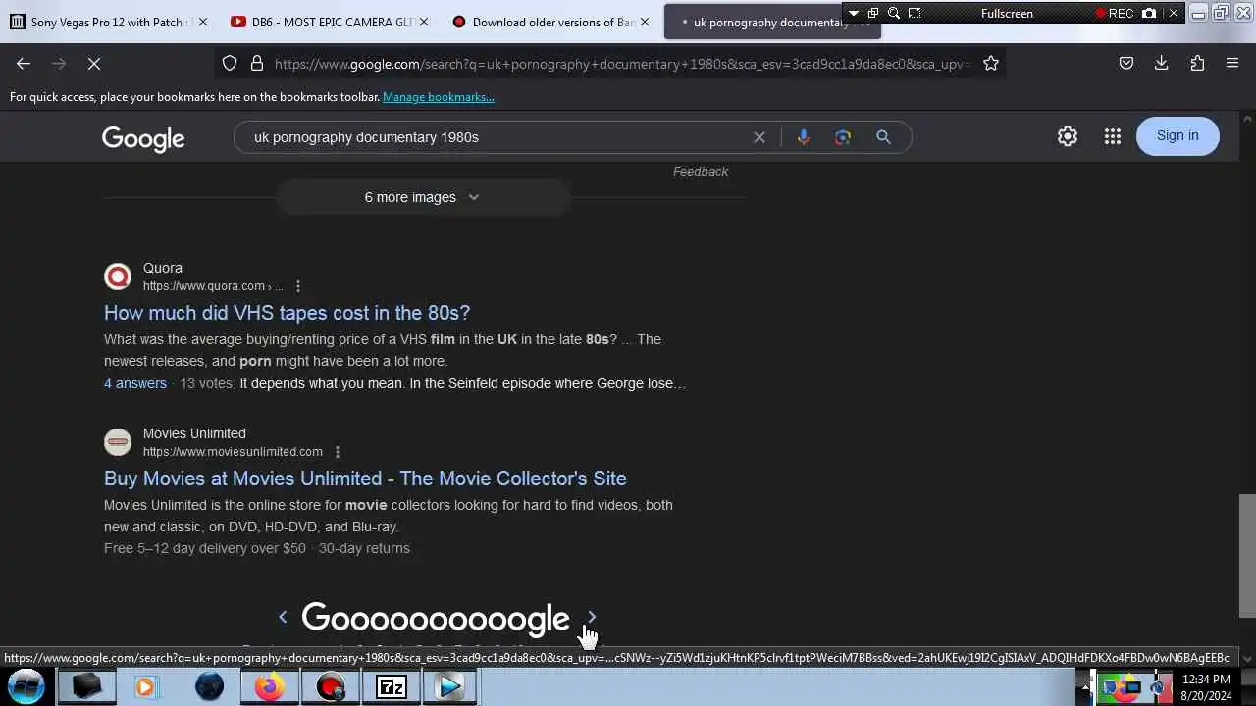This screenshot has width=1256, height=706.
Task: Open the Firefox Pocket save icon
Action: tap(1126, 64)
